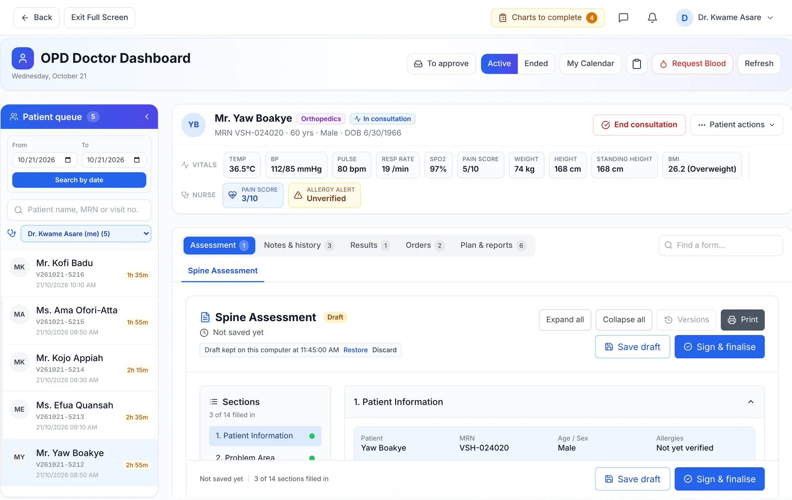
Task: Expand all form sections
Action: click(565, 320)
